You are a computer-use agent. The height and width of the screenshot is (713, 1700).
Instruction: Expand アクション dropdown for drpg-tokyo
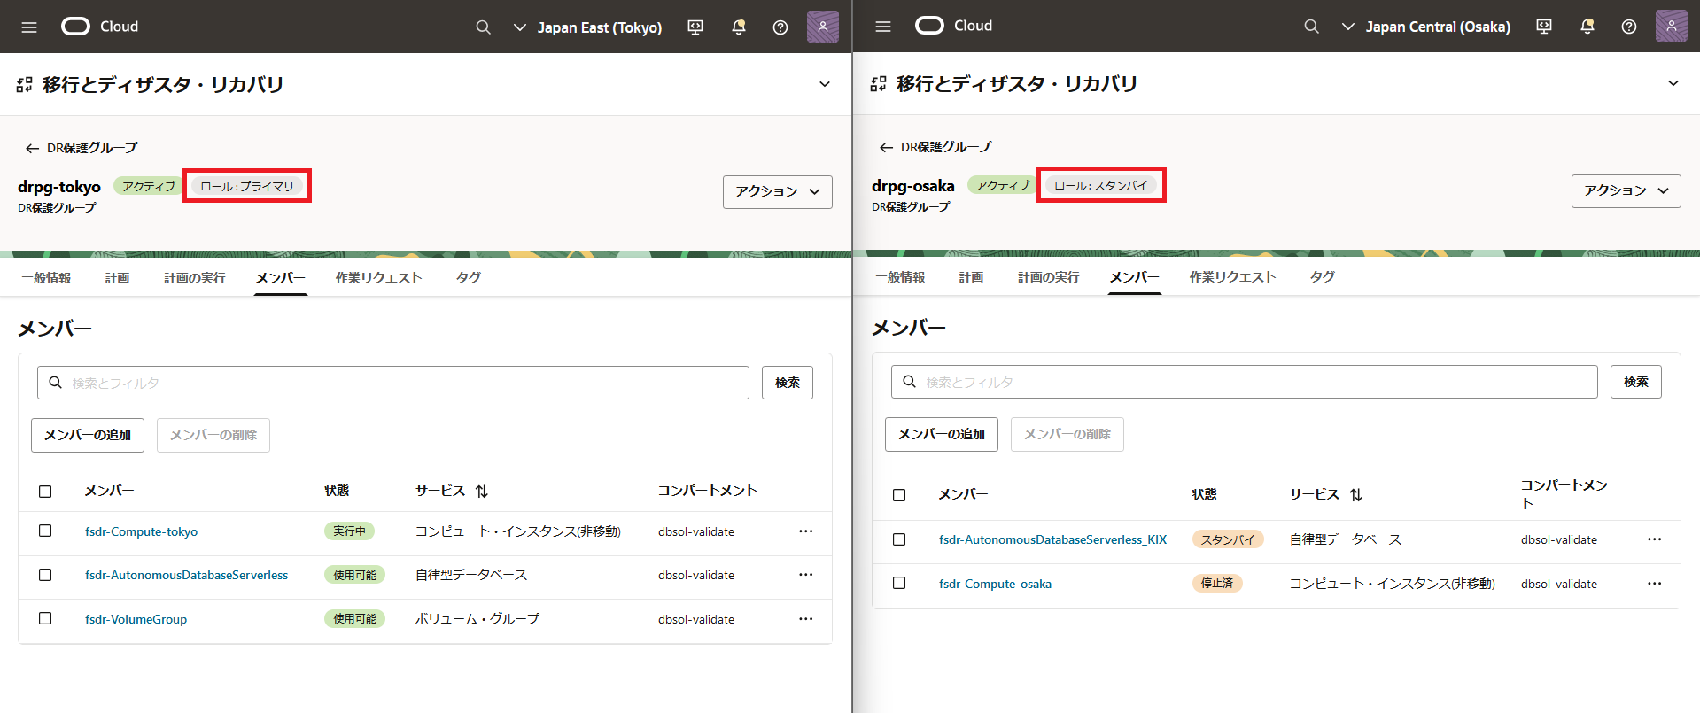pos(778,192)
